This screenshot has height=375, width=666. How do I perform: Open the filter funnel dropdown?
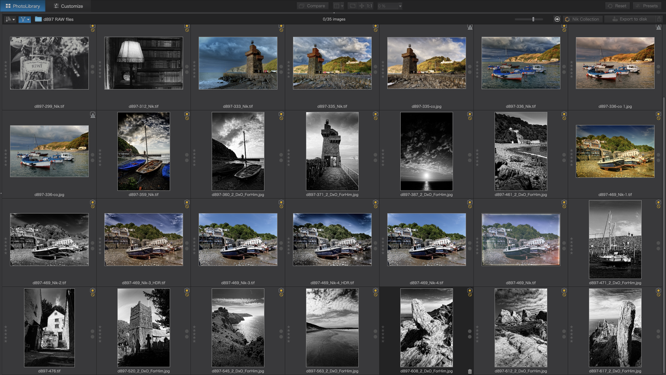(24, 19)
